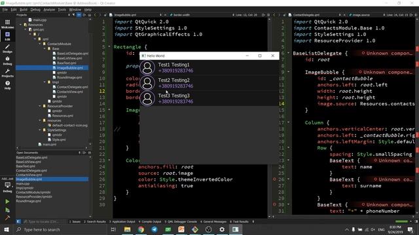Image resolution: width=419 pixels, height=235 pixels.
Task: Select BaseListDelegate.qml in project tree
Action: coord(73,54)
